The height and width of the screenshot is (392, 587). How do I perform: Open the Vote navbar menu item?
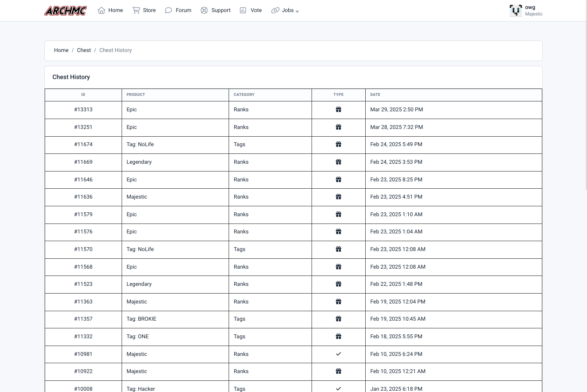click(x=251, y=10)
